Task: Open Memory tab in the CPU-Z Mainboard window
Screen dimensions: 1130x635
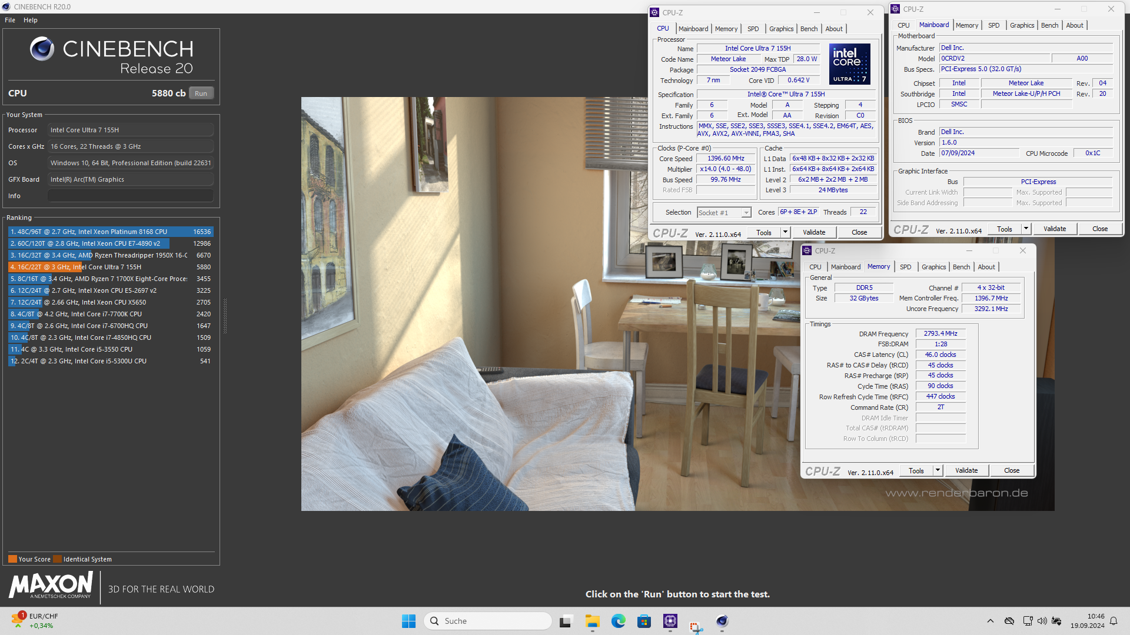Action: pyautogui.click(x=967, y=25)
